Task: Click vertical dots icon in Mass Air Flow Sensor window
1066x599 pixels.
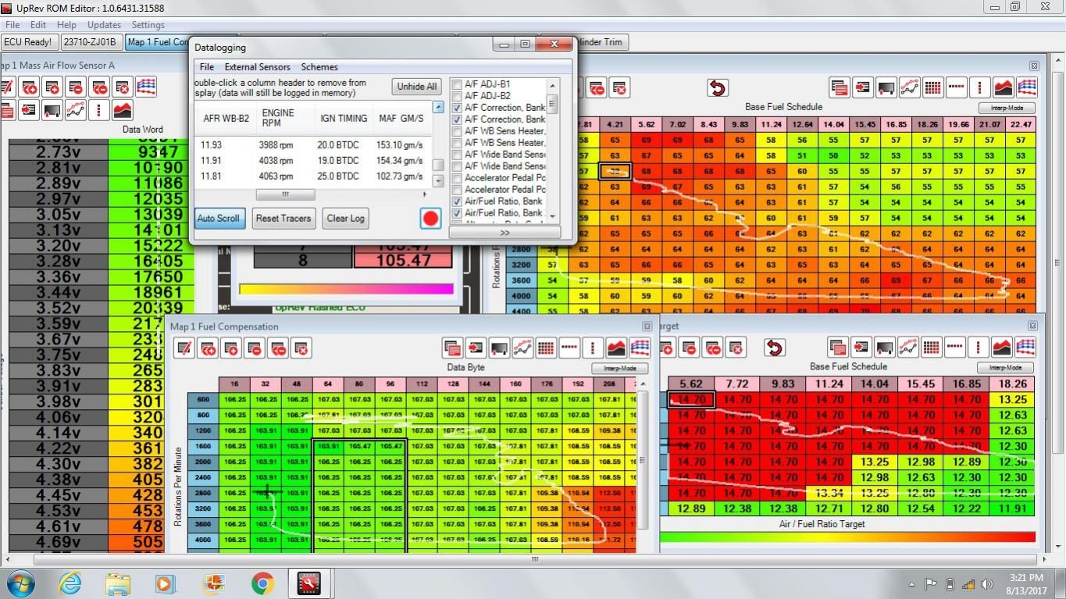Action: pos(99,110)
